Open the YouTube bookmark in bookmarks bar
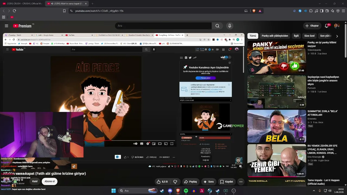 pyautogui.click(x=12, y=17)
